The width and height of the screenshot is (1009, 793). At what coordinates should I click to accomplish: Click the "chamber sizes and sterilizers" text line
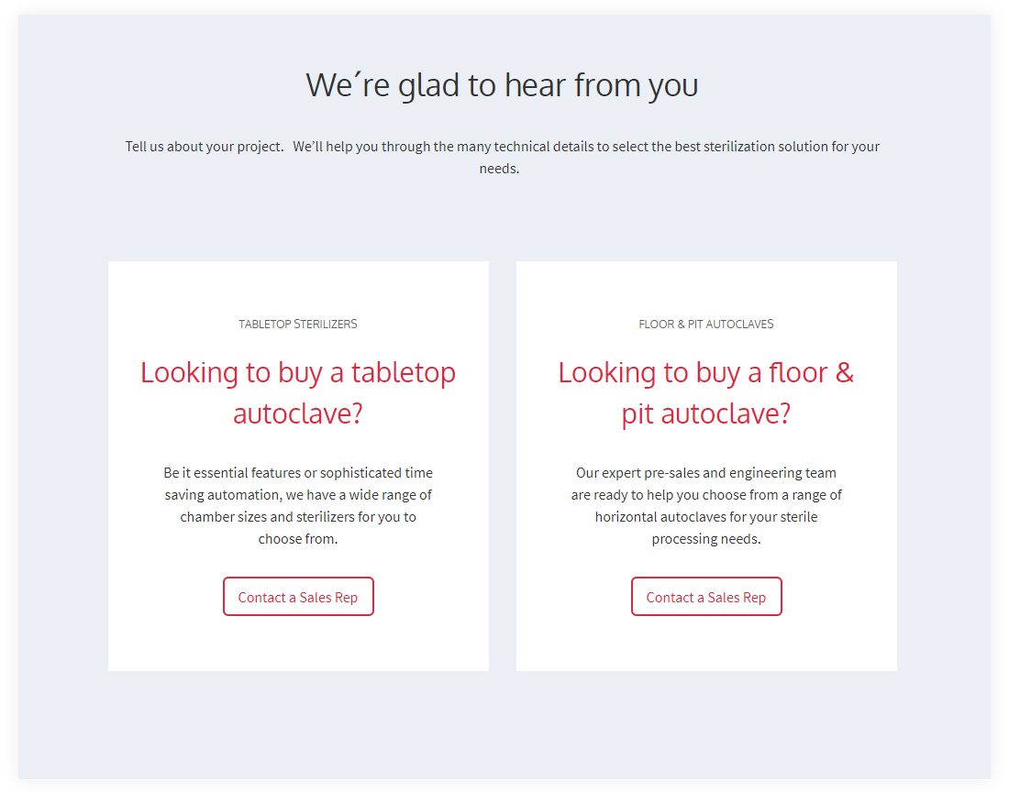point(298,517)
